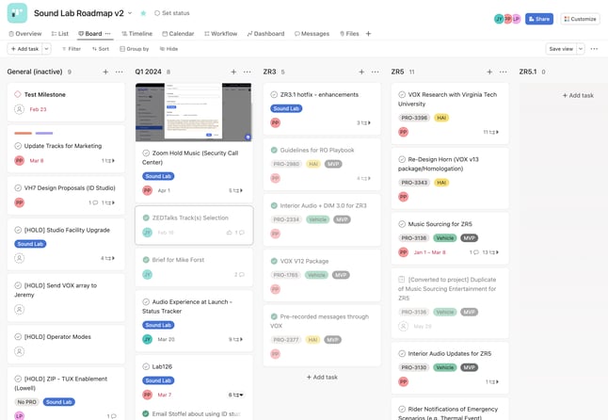Expand subtasks on Zoom Hold Music card
This screenshot has height=420, width=608.
click(x=235, y=190)
